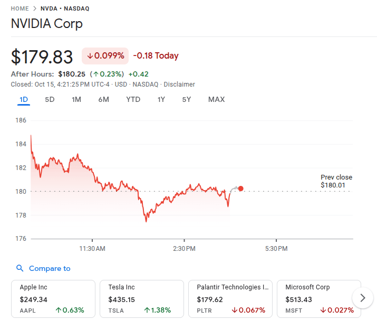The height and width of the screenshot is (329, 377).
Task: Switch to the 5D chart range
Action: [50, 99]
